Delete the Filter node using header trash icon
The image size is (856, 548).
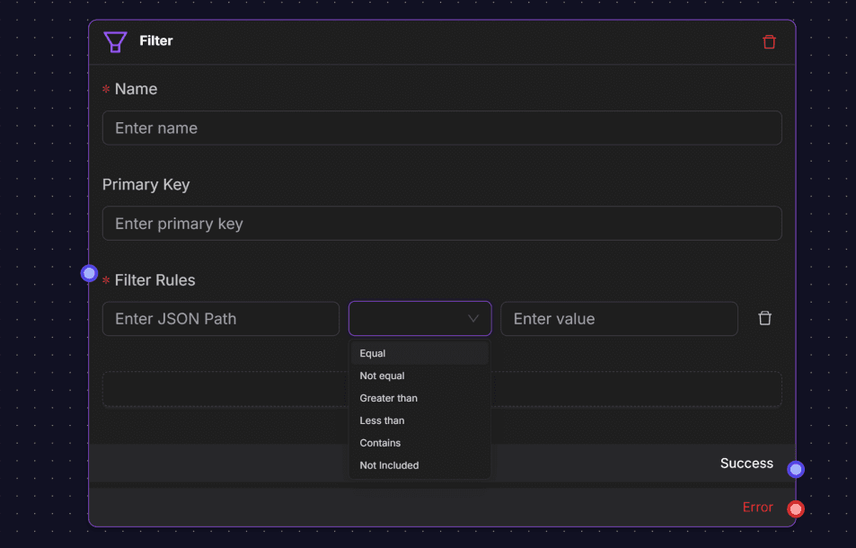pyautogui.click(x=770, y=41)
